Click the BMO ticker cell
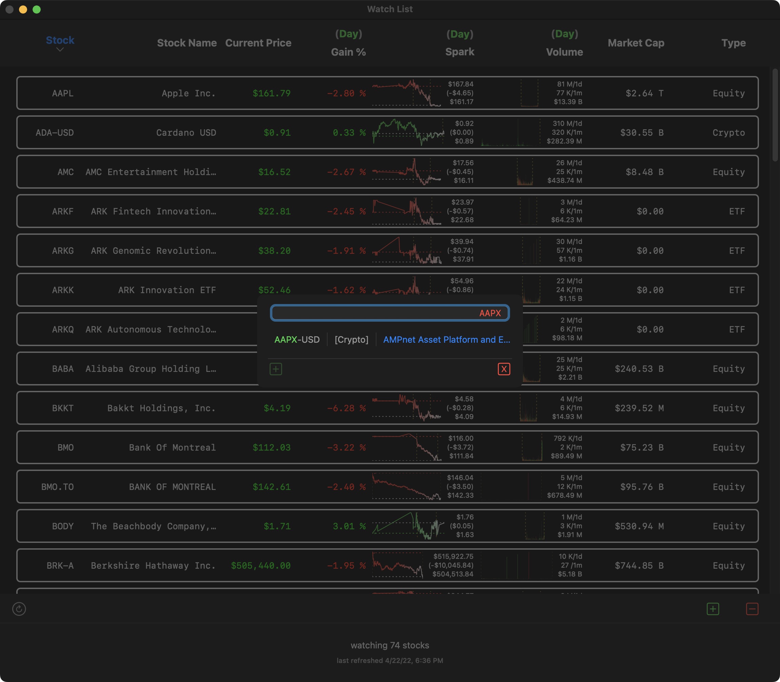Viewport: 780px width, 682px height. click(x=65, y=448)
